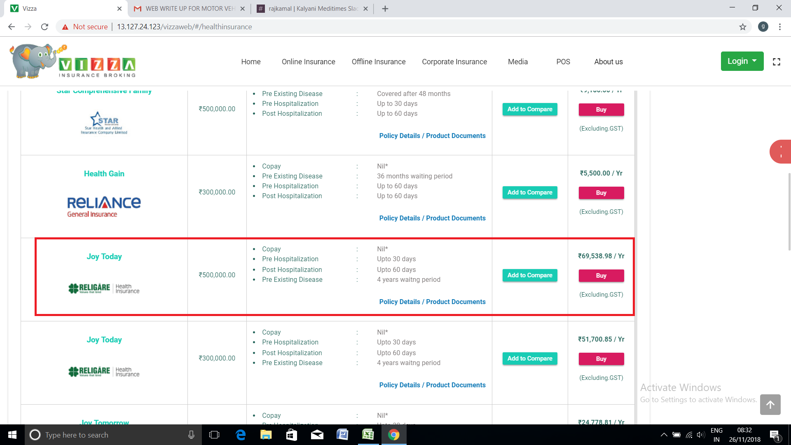
Task: Open the About us menu item
Action: click(x=608, y=62)
